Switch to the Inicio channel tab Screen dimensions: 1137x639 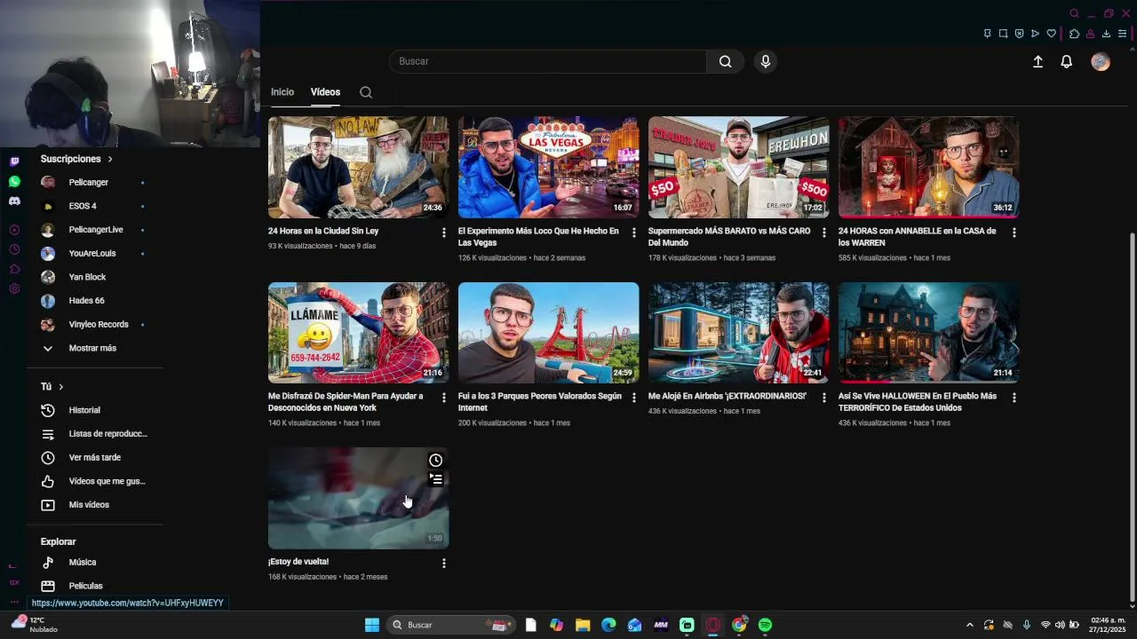point(282,92)
